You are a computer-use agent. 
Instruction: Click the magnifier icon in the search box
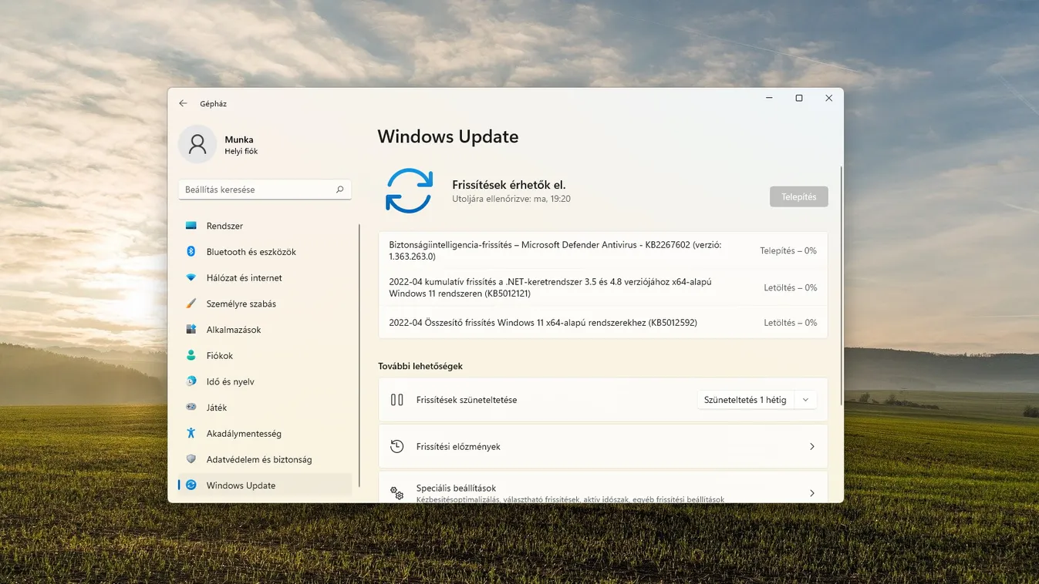pos(339,190)
